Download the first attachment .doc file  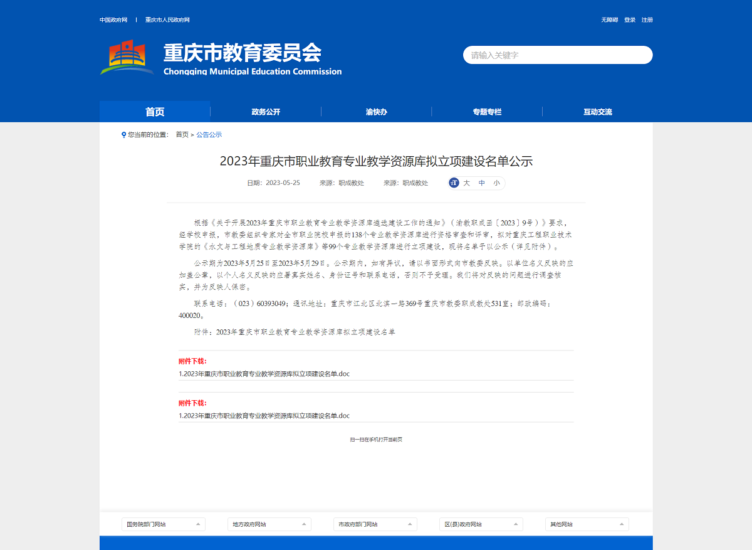[x=264, y=374]
